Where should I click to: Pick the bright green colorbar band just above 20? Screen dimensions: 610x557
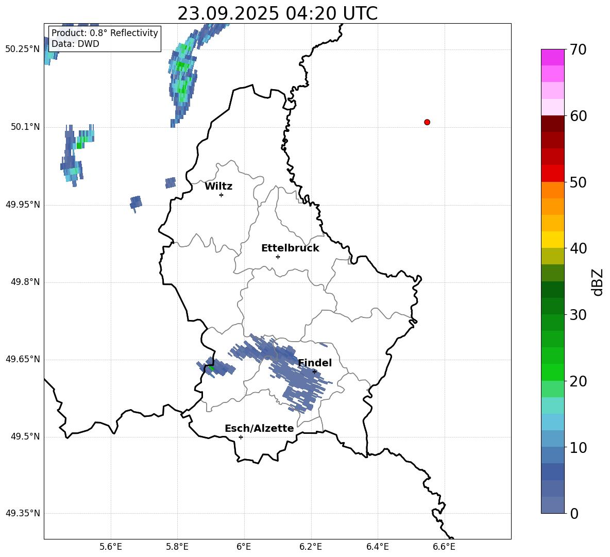pyautogui.click(x=552, y=372)
